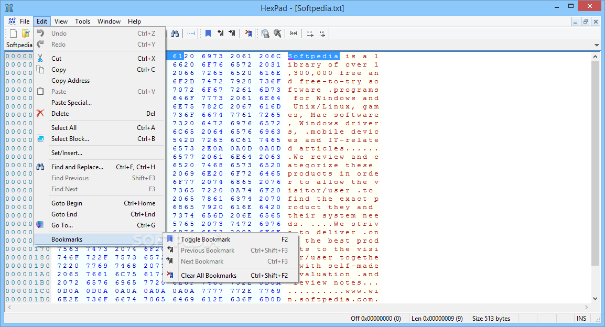The width and height of the screenshot is (605, 327).
Task: Choose Set/Insert from Edit menu
Action: click(100, 152)
